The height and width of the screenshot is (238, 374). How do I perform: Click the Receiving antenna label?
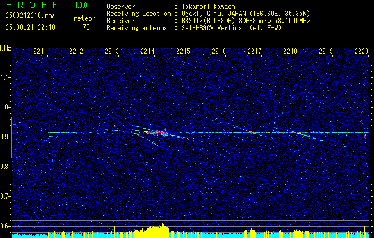click(137, 28)
